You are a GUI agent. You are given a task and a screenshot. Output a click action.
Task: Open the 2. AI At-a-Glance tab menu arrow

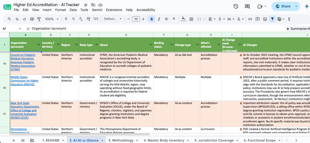point(102,140)
